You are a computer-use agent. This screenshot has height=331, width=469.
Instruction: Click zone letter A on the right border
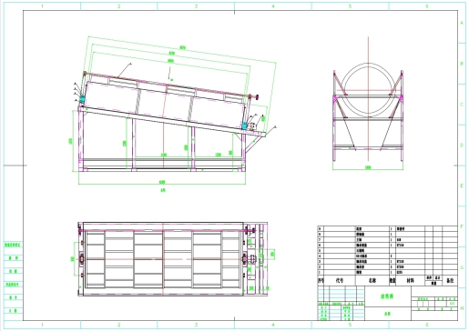point(462,23)
